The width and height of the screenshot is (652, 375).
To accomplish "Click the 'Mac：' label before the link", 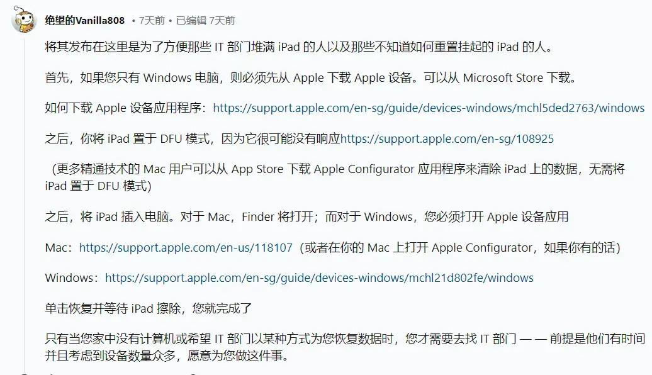I will [x=59, y=248].
